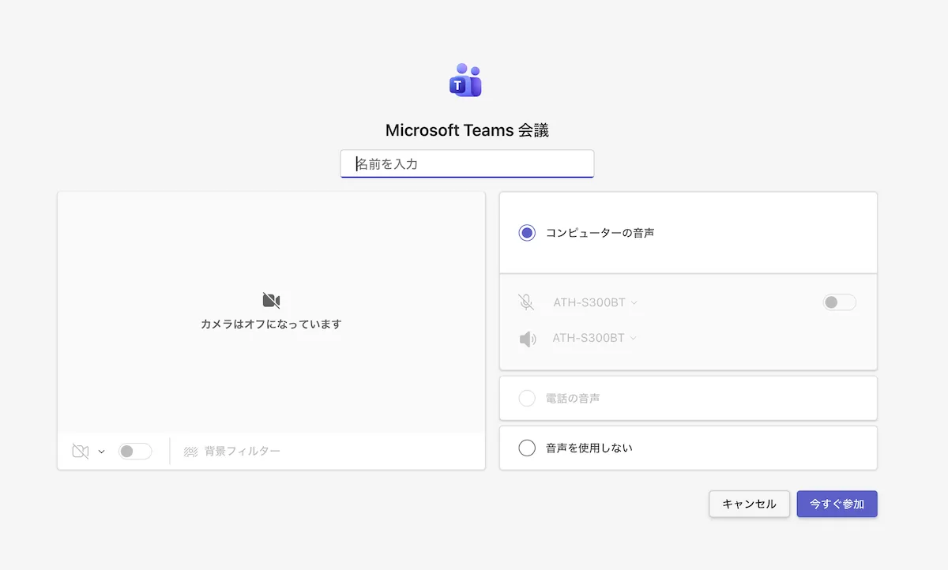Image resolution: width=948 pixels, height=570 pixels.
Task: Open the microphone ATH-S300BT device dropdown
Action: [x=595, y=302]
